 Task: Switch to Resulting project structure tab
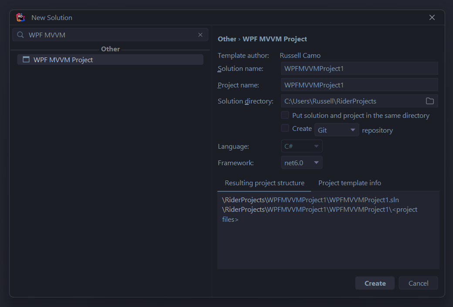264,183
